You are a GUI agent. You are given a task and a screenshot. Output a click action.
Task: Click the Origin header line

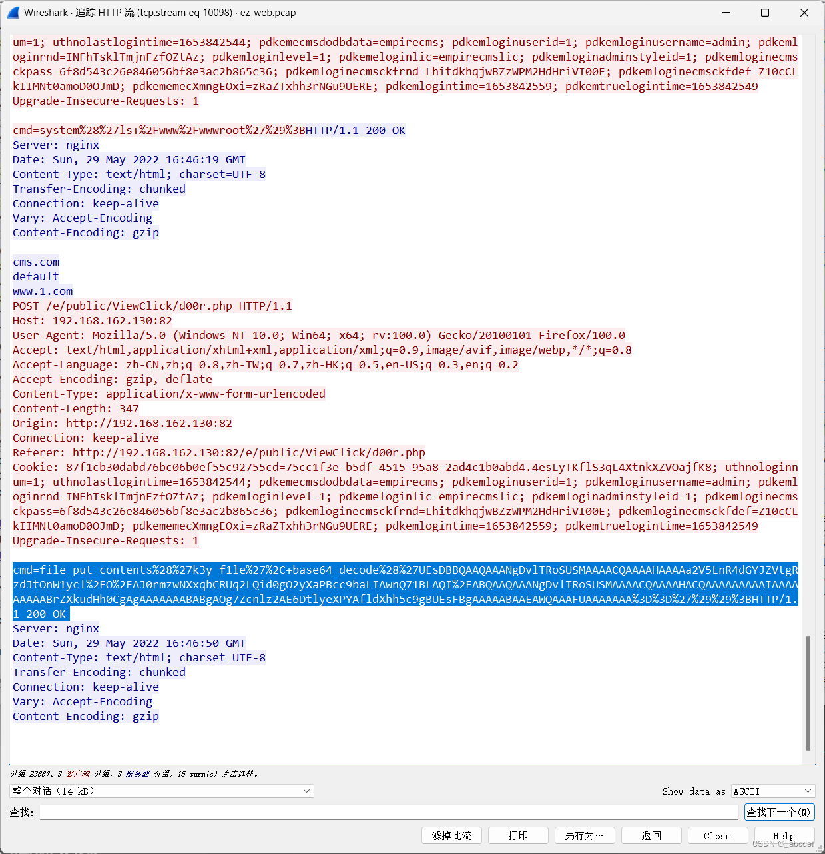click(x=123, y=424)
